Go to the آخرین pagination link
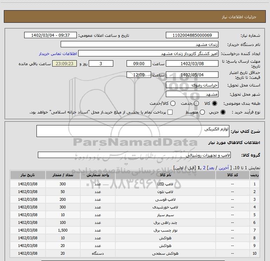270x261 pixels. pos(223,168)
